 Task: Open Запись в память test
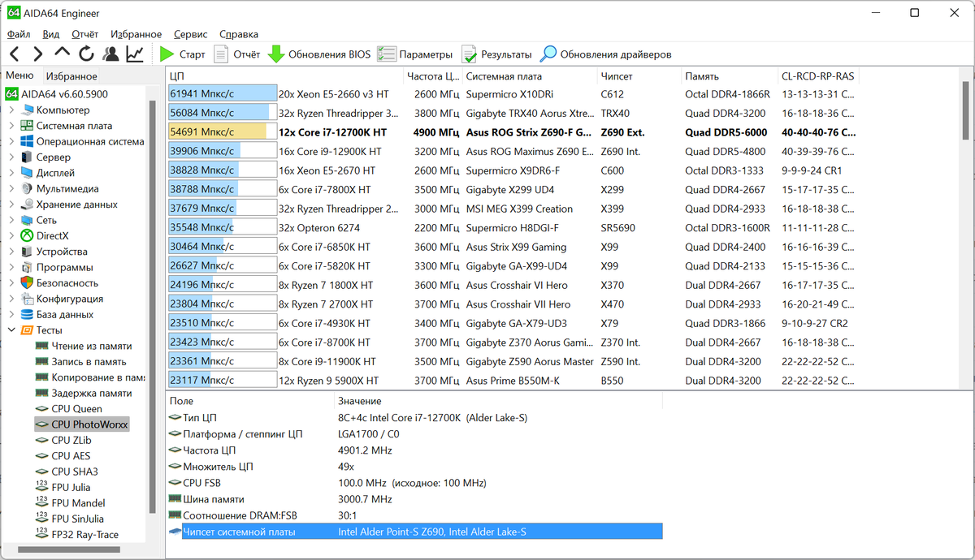(x=81, y=361)
